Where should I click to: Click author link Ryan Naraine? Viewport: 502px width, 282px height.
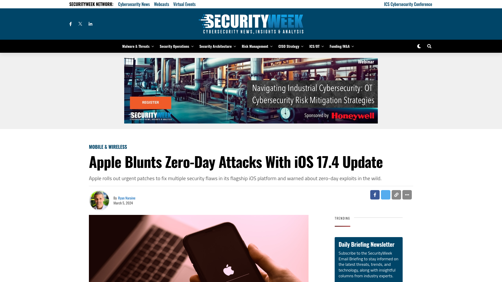pos(127,198)
